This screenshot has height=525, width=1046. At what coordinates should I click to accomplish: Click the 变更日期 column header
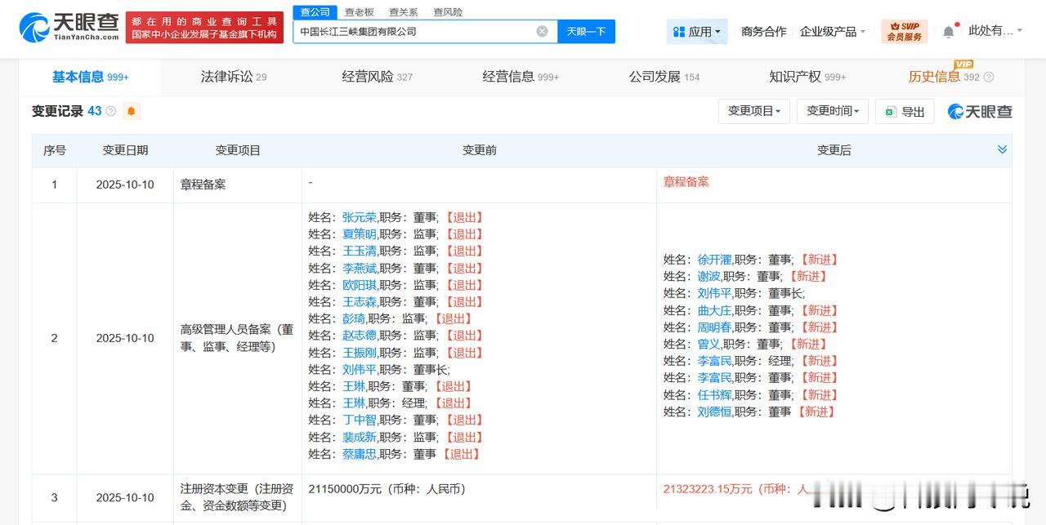125,150
